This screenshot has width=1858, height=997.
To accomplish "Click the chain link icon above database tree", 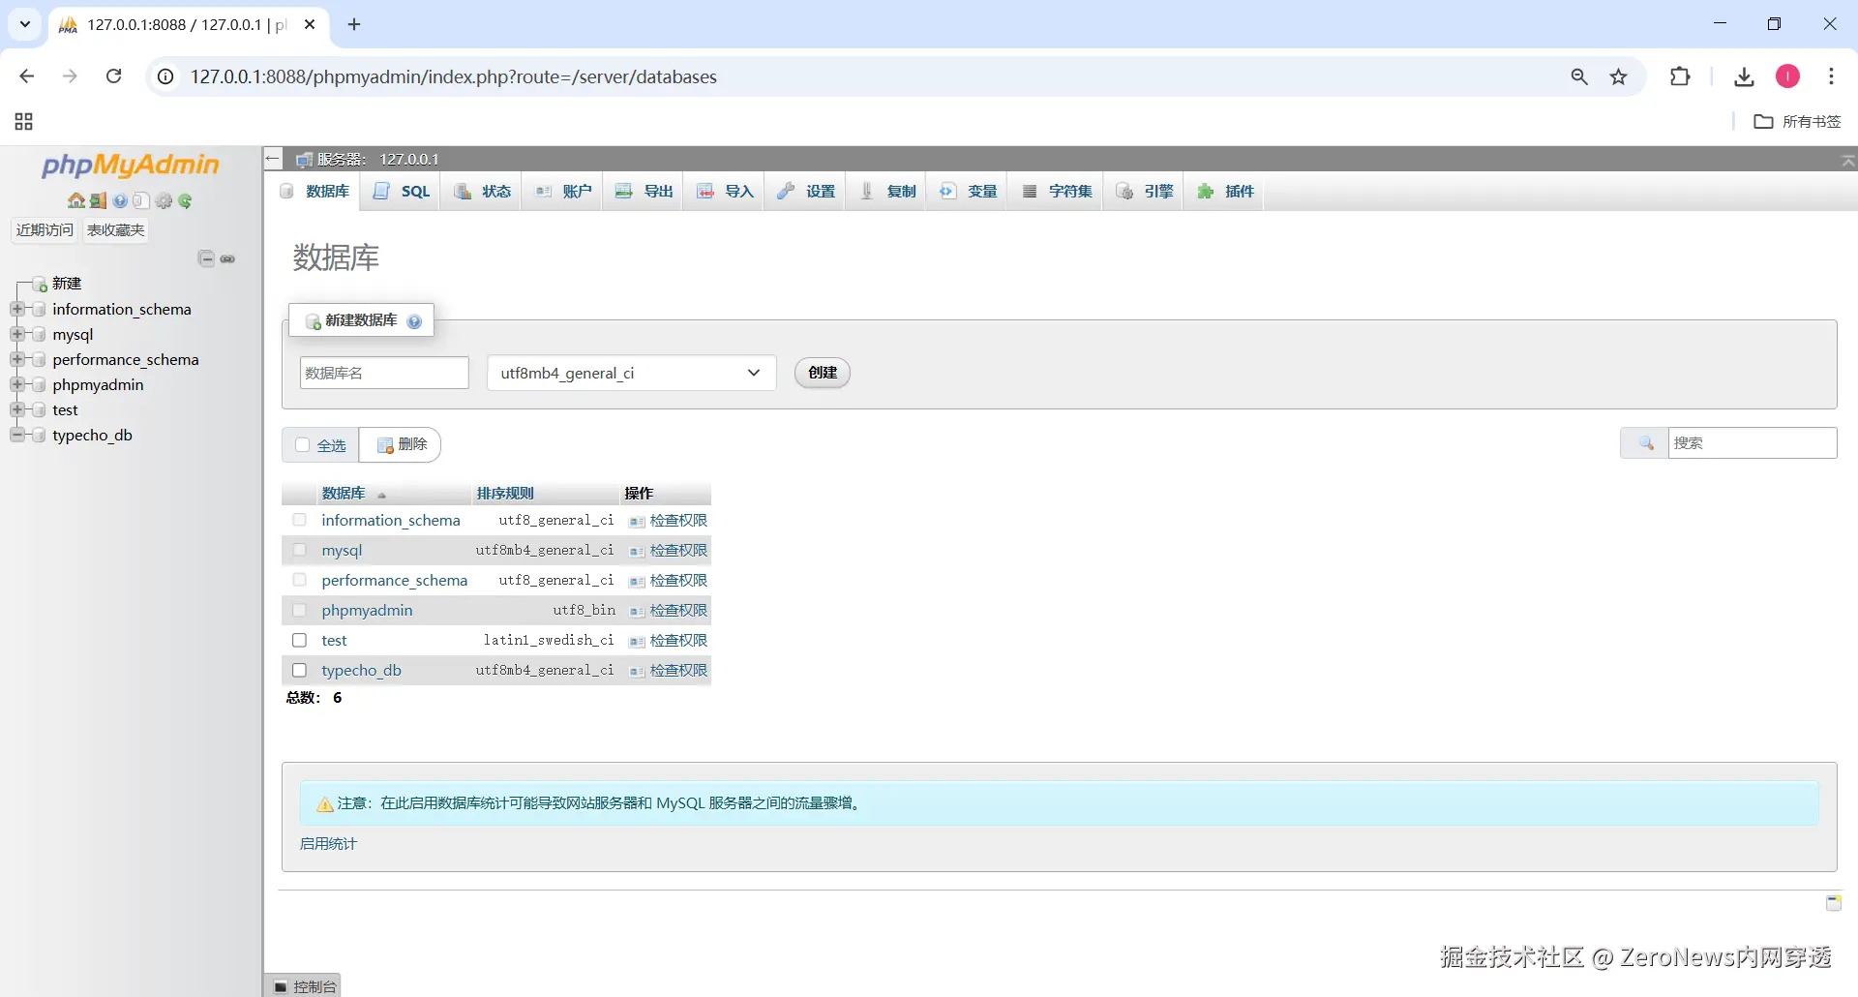I will (228, 258).
